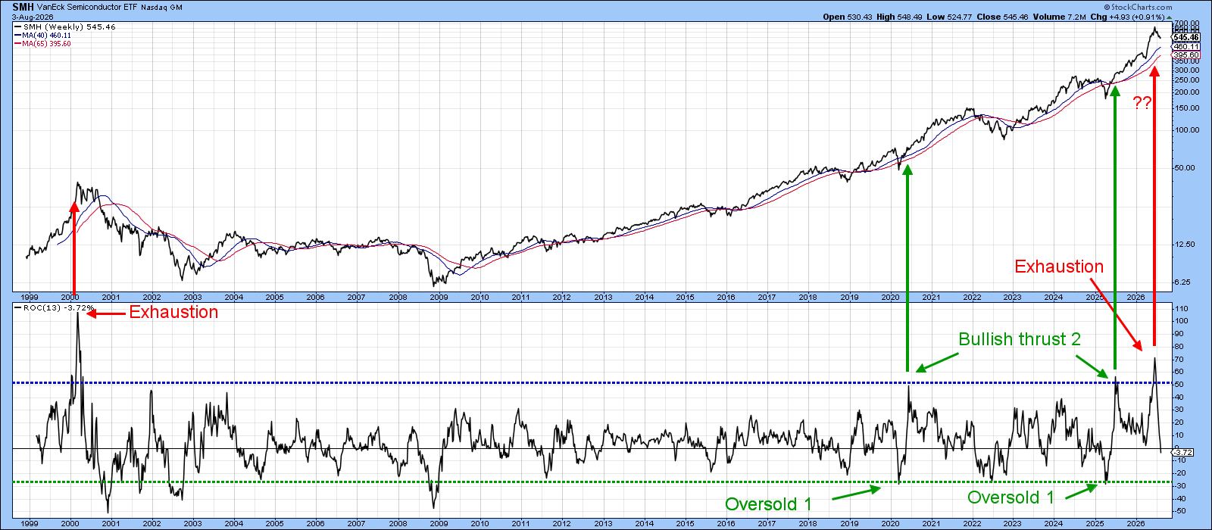Click the 1999 label on the bottom time axis
Screen dimensions: 1212x530
tap(30, 523)
